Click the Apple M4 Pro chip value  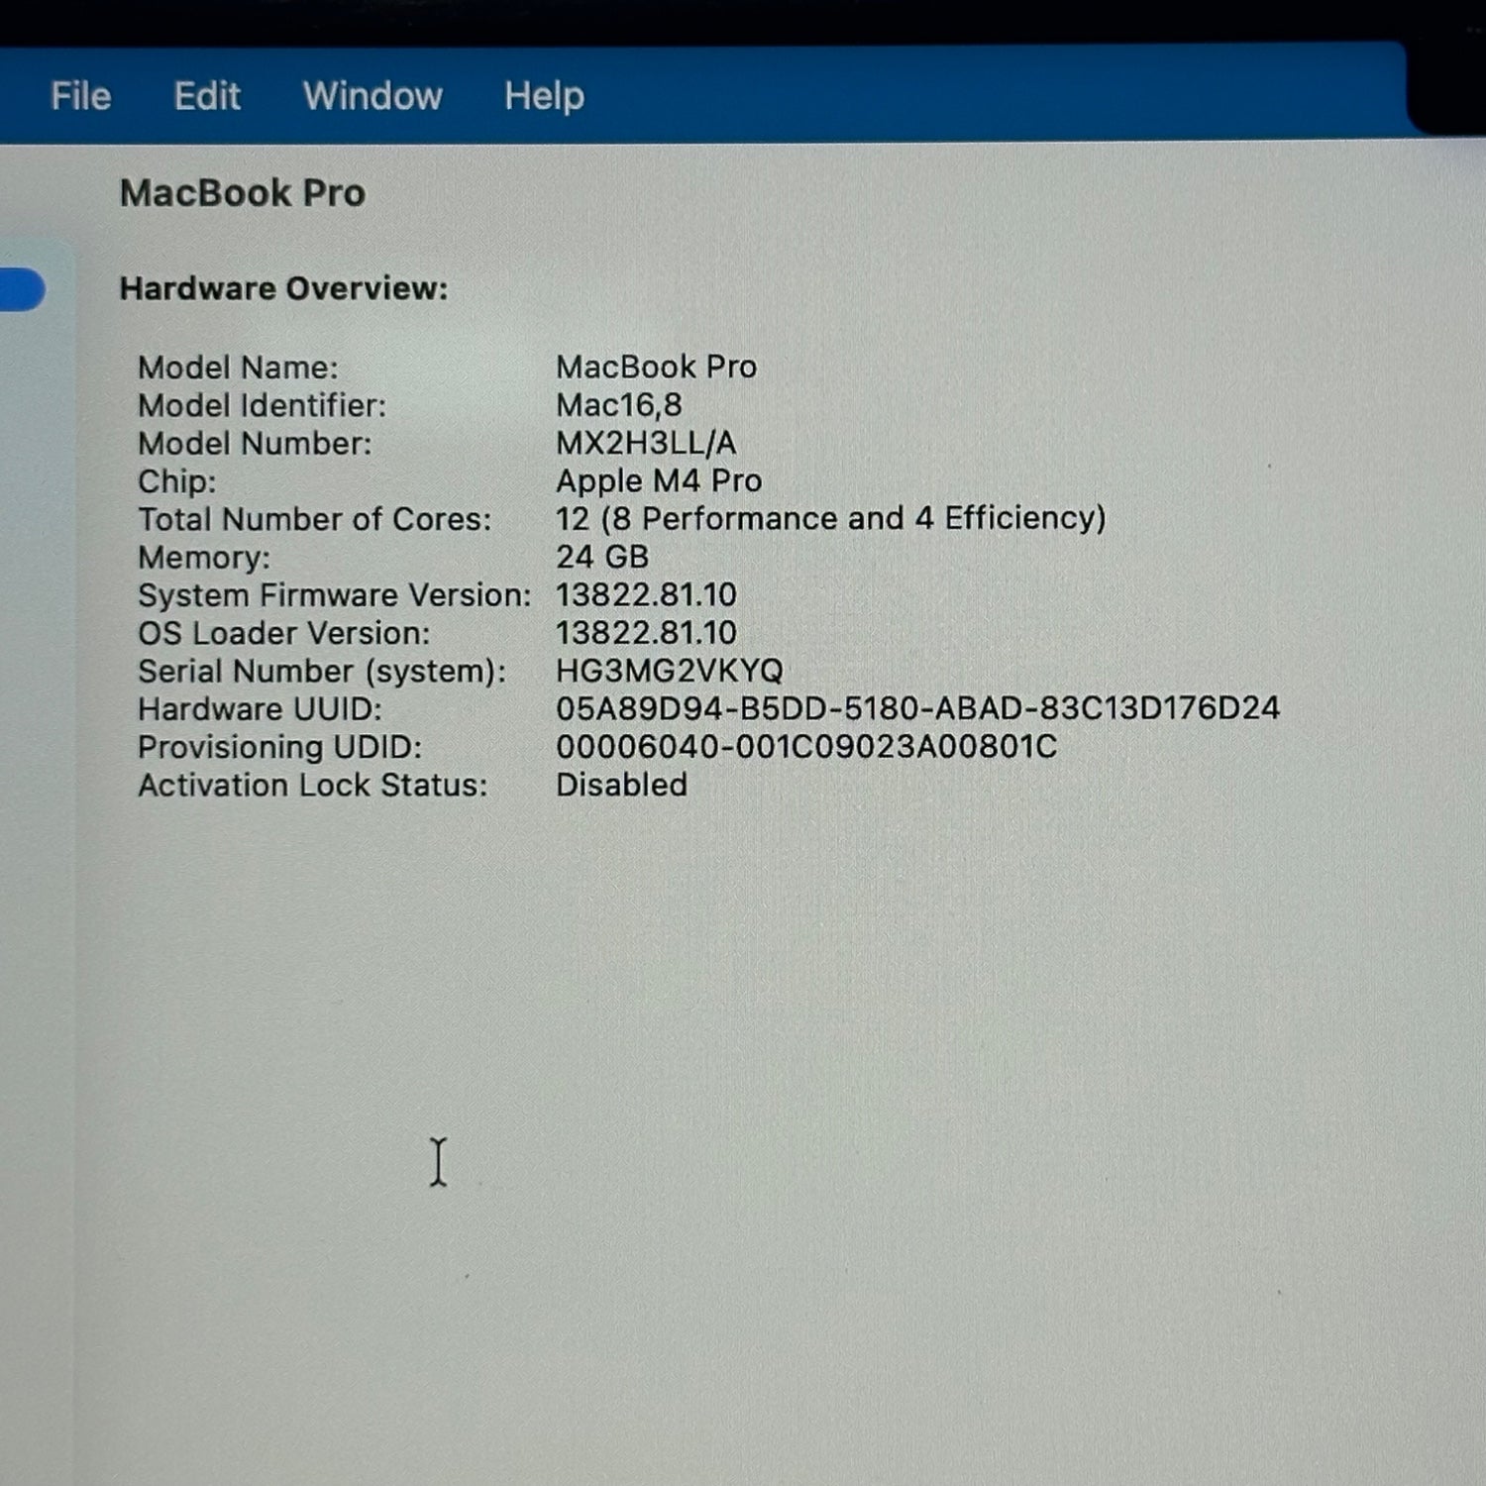(x=659, y=480)
